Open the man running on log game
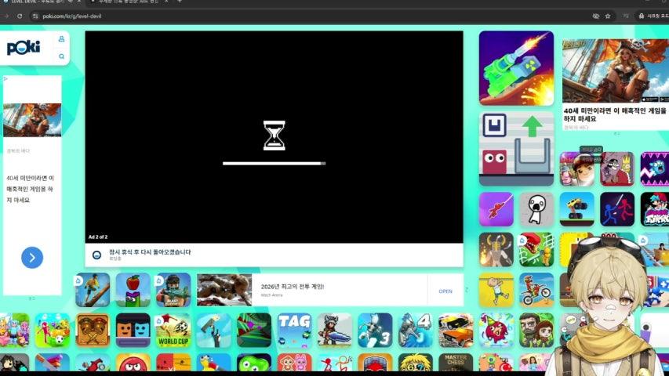This screenshot has height=376, width=669. [x=93, y=290]
